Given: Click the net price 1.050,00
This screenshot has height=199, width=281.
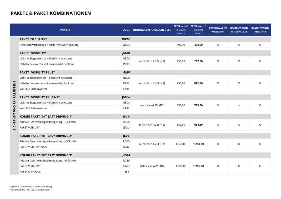Looking at the screenshot, I should 181,144.
